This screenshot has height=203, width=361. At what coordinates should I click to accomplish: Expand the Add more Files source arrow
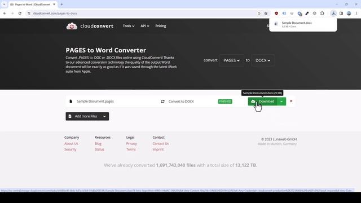(x=104, y=117)
